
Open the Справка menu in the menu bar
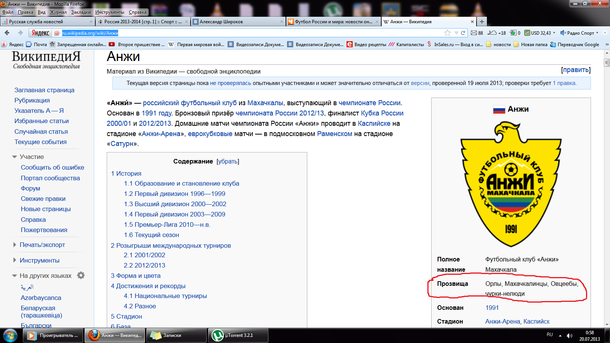click(137, 12)
